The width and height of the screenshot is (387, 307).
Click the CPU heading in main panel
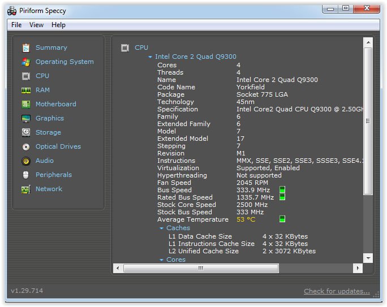click(x=141, y=47)
